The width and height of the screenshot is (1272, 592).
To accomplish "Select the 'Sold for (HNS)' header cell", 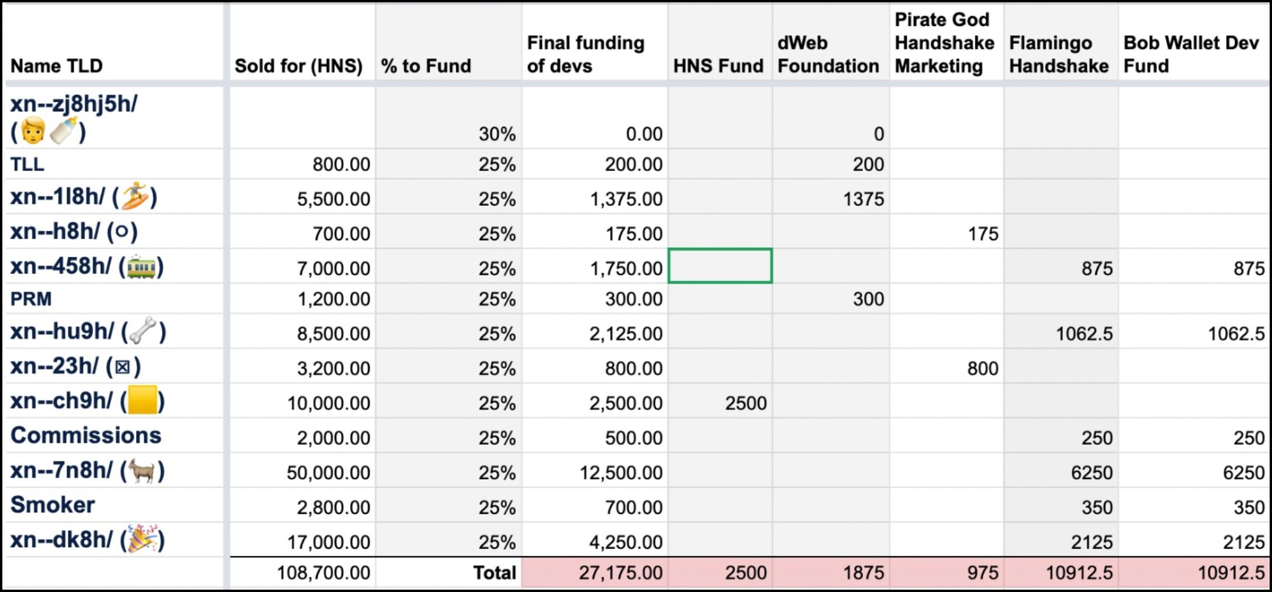I will coord(298,65).
